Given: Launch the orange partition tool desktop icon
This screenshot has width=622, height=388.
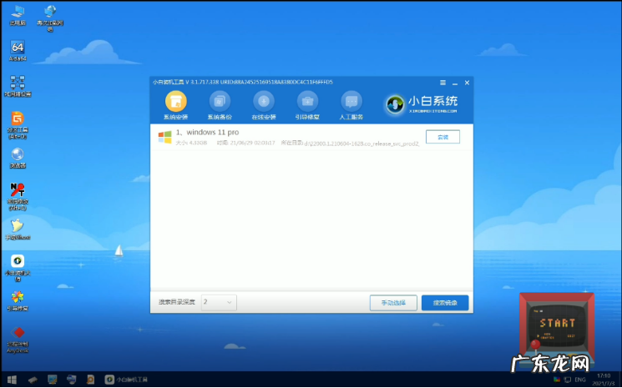Looking at the screenshot, I should point(18,125).
